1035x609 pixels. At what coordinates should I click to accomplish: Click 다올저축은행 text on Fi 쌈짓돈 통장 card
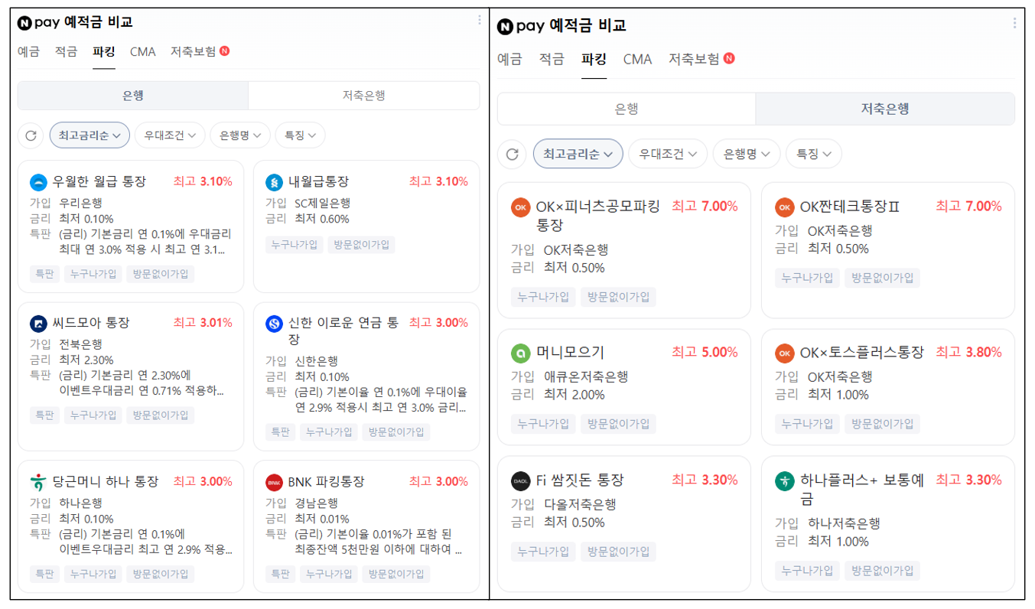coord(580,504)
